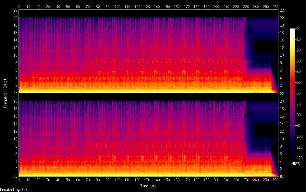
Task: Click the DC label left of lower channel
Action: click(14, 176)
